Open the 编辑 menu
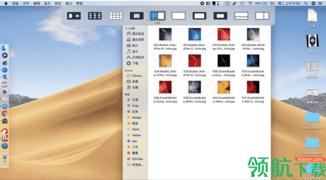326x180 pixels. (37, 3)
